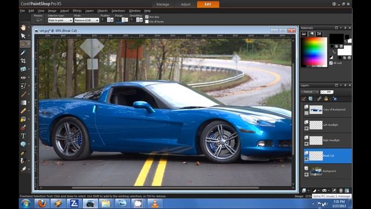Expand the new layer options arrow
This screenshot has width=371, height=209.
pos(308,190)
